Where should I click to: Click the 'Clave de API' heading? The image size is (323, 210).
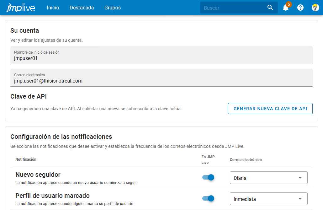[x=29, y=96]
